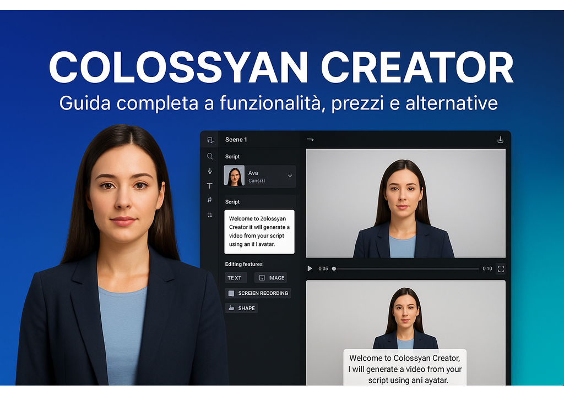Viewport: 564px width, 396px height.
Task: Click the download icon above the video preview
Action: tap(500, 139)
